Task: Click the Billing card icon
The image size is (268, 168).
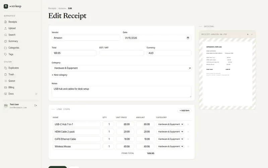Action: 5,87
